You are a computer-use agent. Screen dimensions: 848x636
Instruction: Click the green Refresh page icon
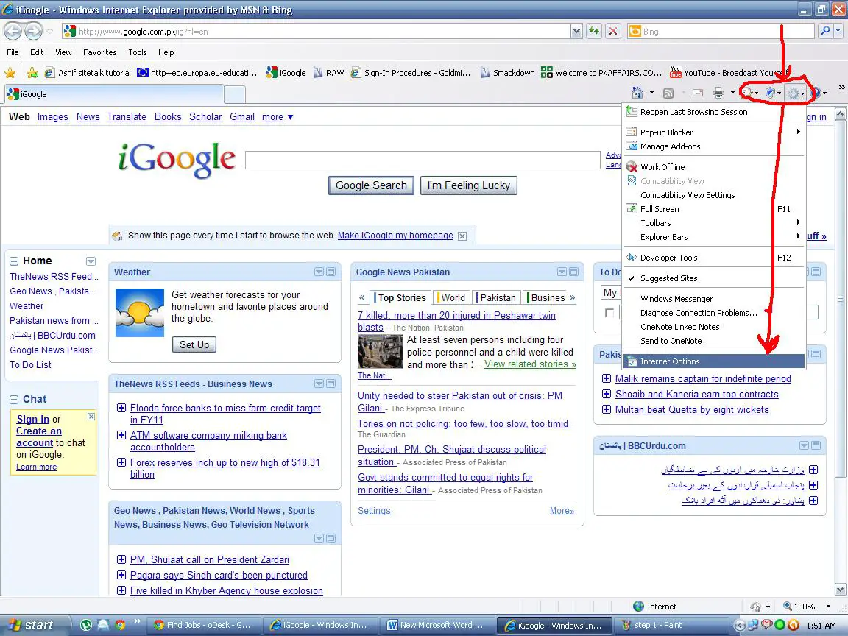point(594,32)
